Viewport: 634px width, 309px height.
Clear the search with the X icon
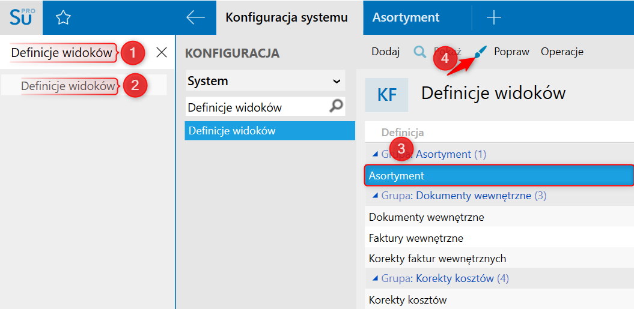point(161,53)
